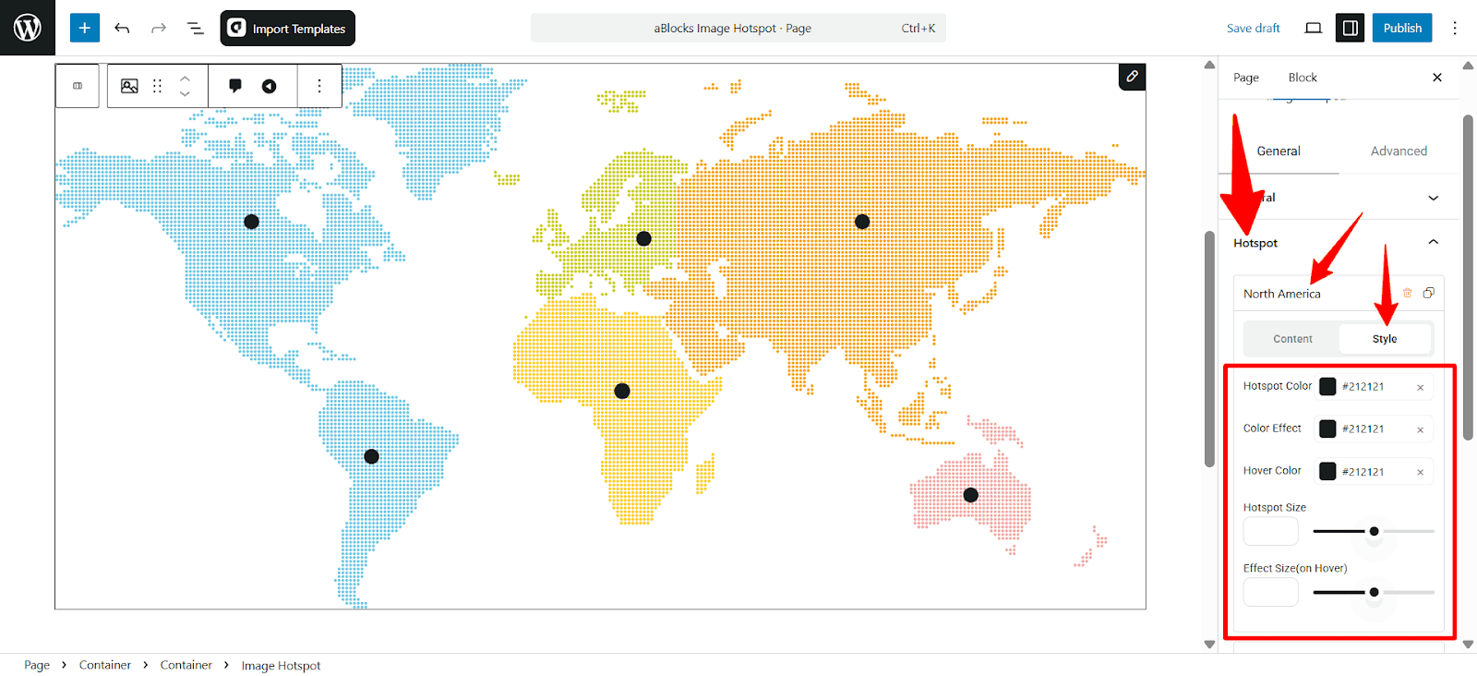The height and width of the screenshot is (676, 1477).
Task: Redo the last undone change
Action: 159,28
